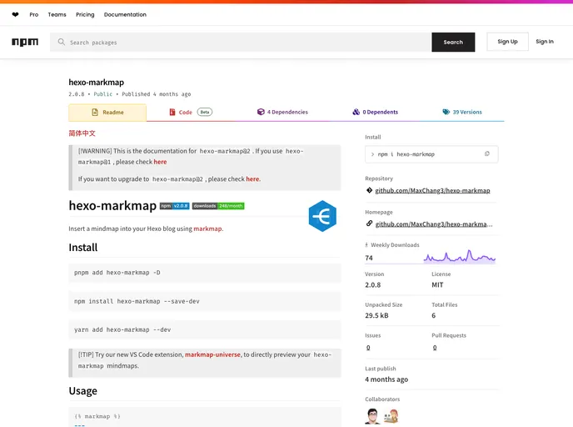
Task: Switch to the Code tab
Action: point(191,112)
